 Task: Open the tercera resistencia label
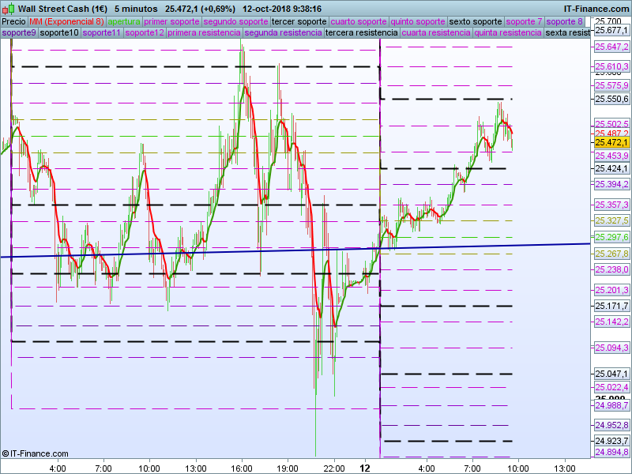tap(362, 32)
